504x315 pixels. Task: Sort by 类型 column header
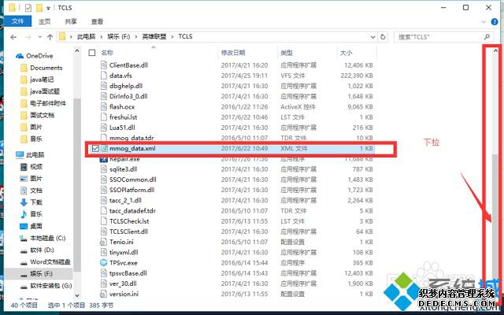[287, 53]
